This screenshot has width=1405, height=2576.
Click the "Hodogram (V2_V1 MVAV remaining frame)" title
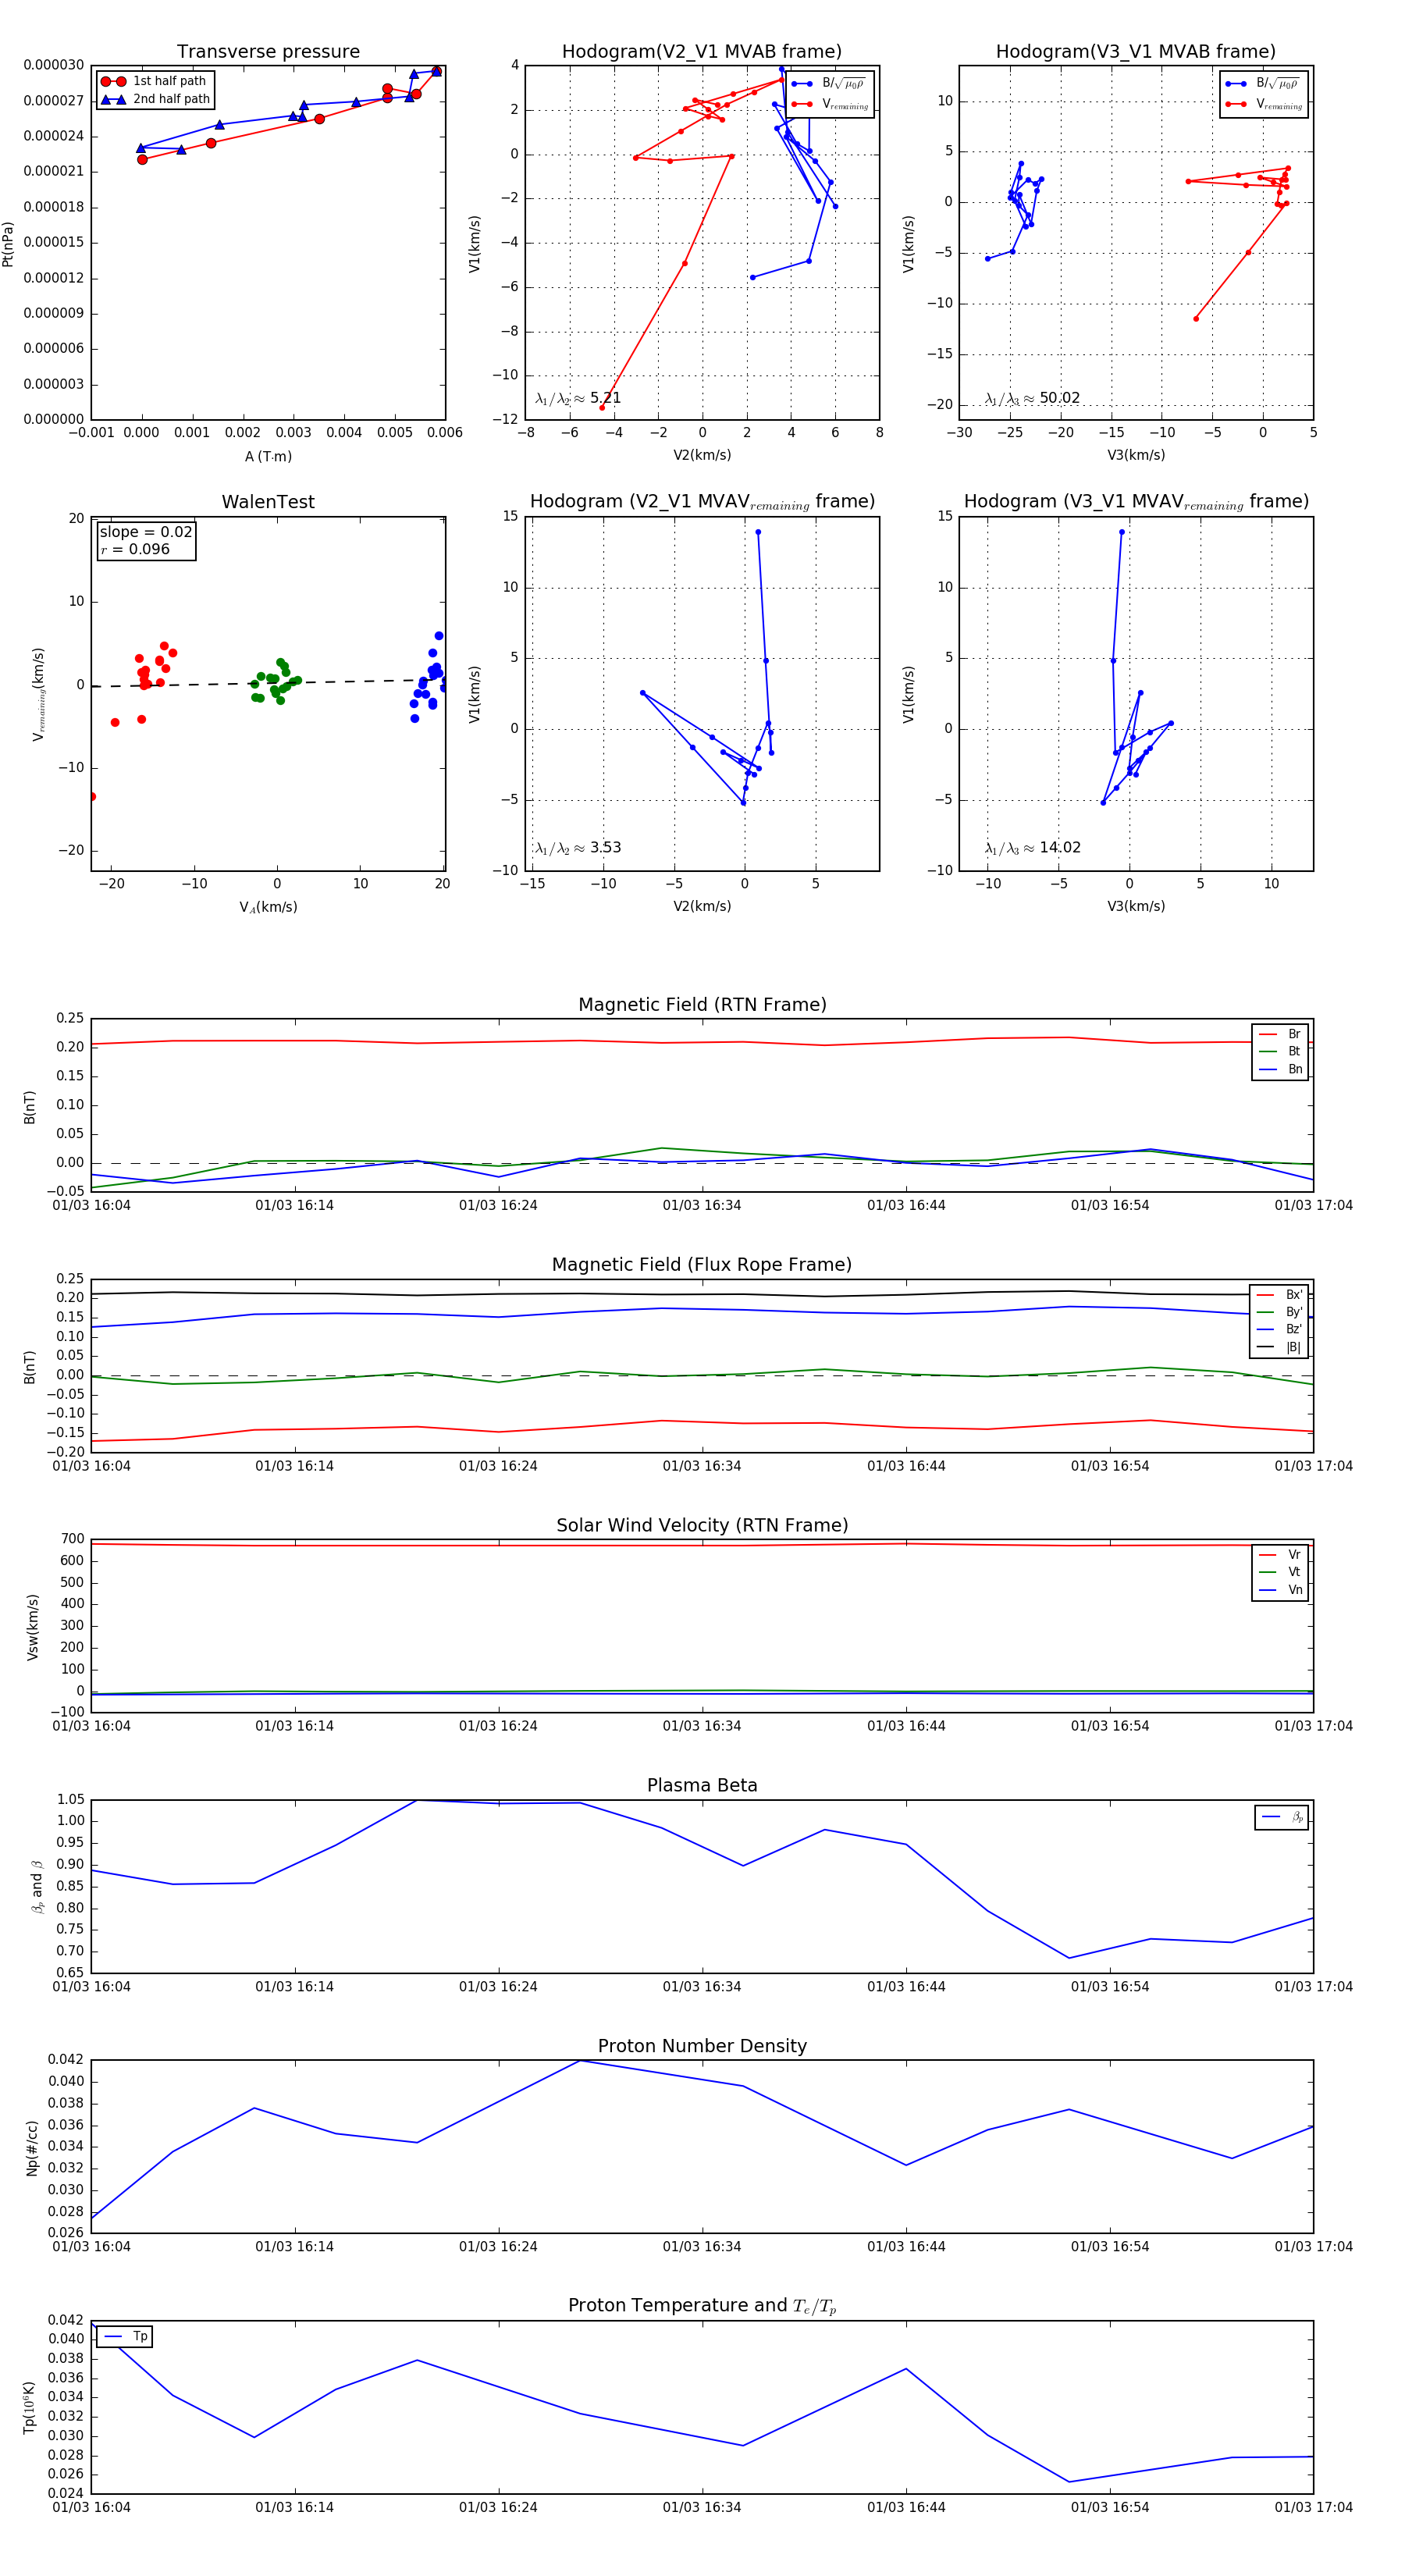(x=702, y=502)
